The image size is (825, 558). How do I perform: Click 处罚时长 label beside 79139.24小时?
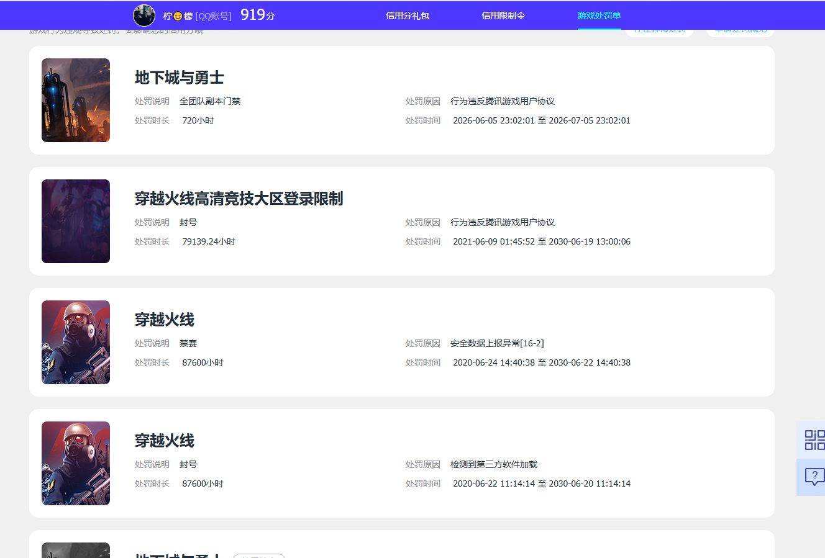152,241
